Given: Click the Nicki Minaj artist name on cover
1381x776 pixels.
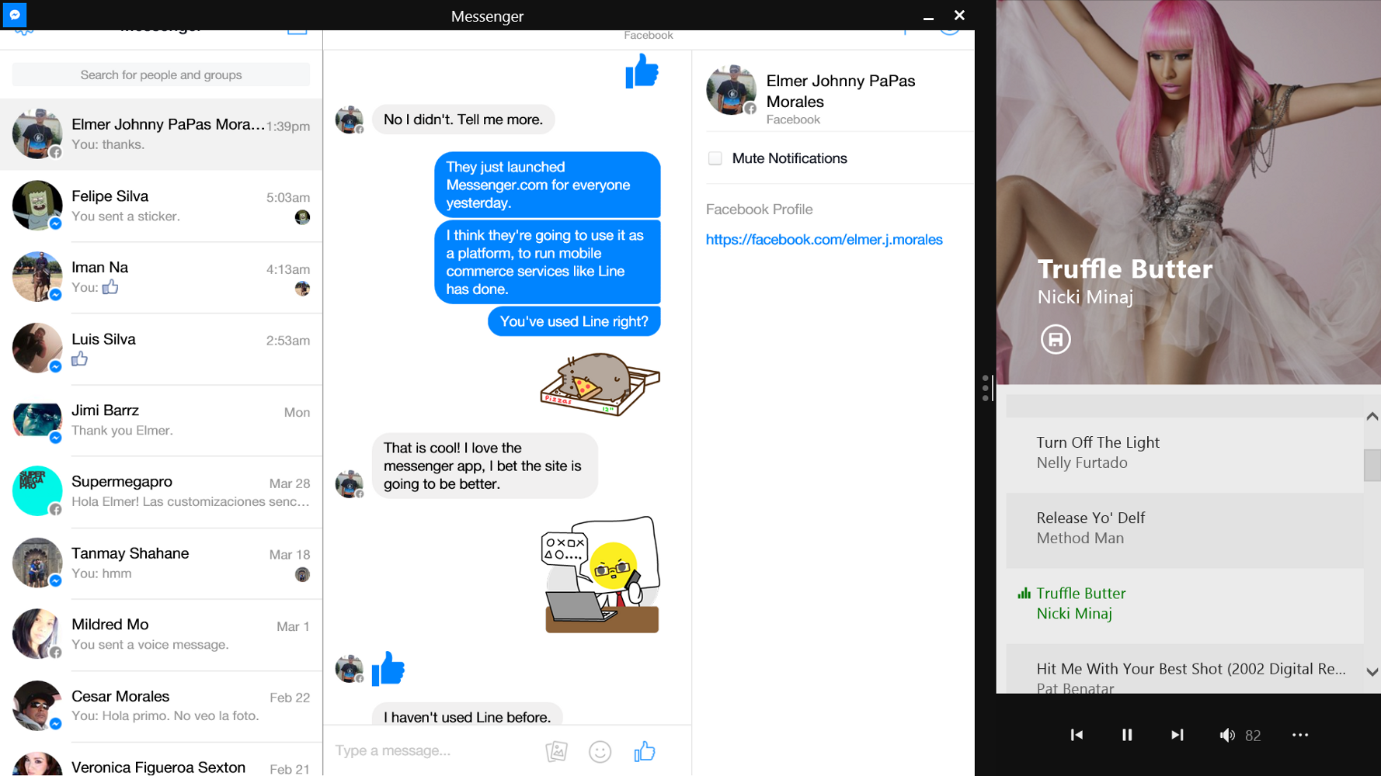Looking at the screenshot, I should [1085, 297].
